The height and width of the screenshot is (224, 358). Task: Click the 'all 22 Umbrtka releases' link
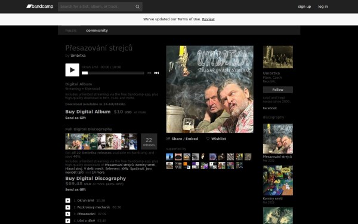[91, 153]
